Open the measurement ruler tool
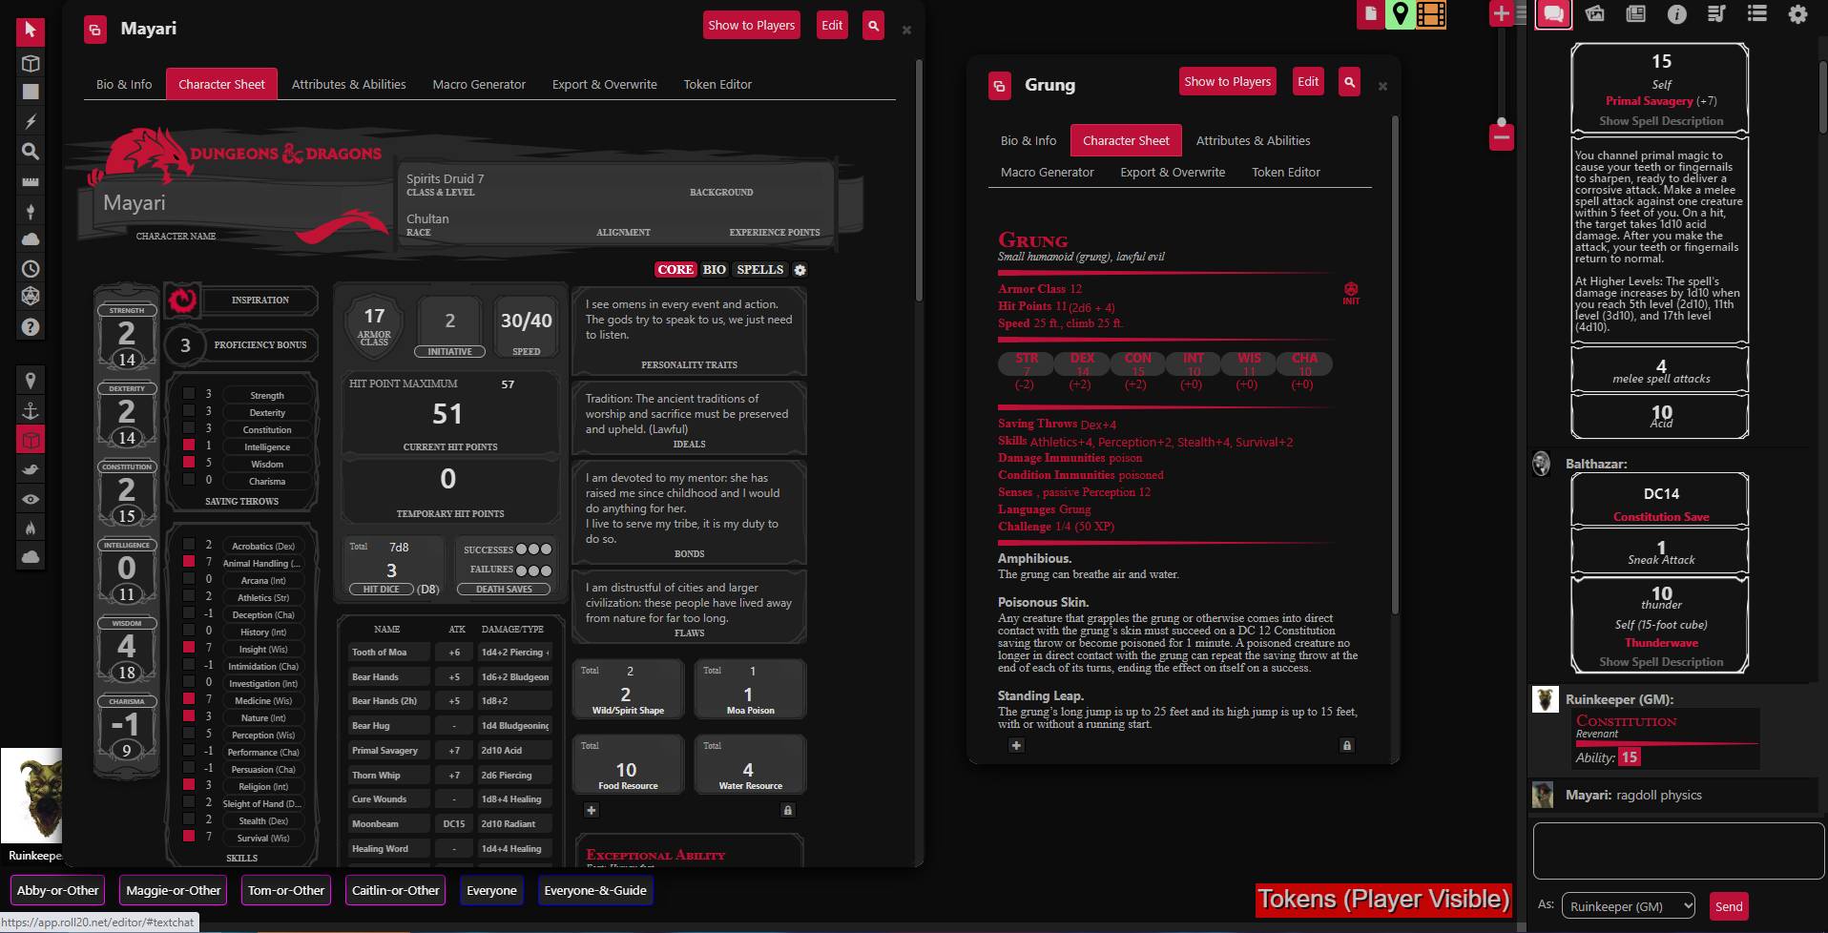The width and height of the screenshot is (1828, 933). click(30, 180)
